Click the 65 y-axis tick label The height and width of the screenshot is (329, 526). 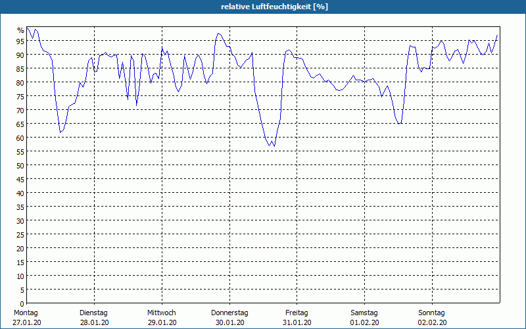coord(21,124)
